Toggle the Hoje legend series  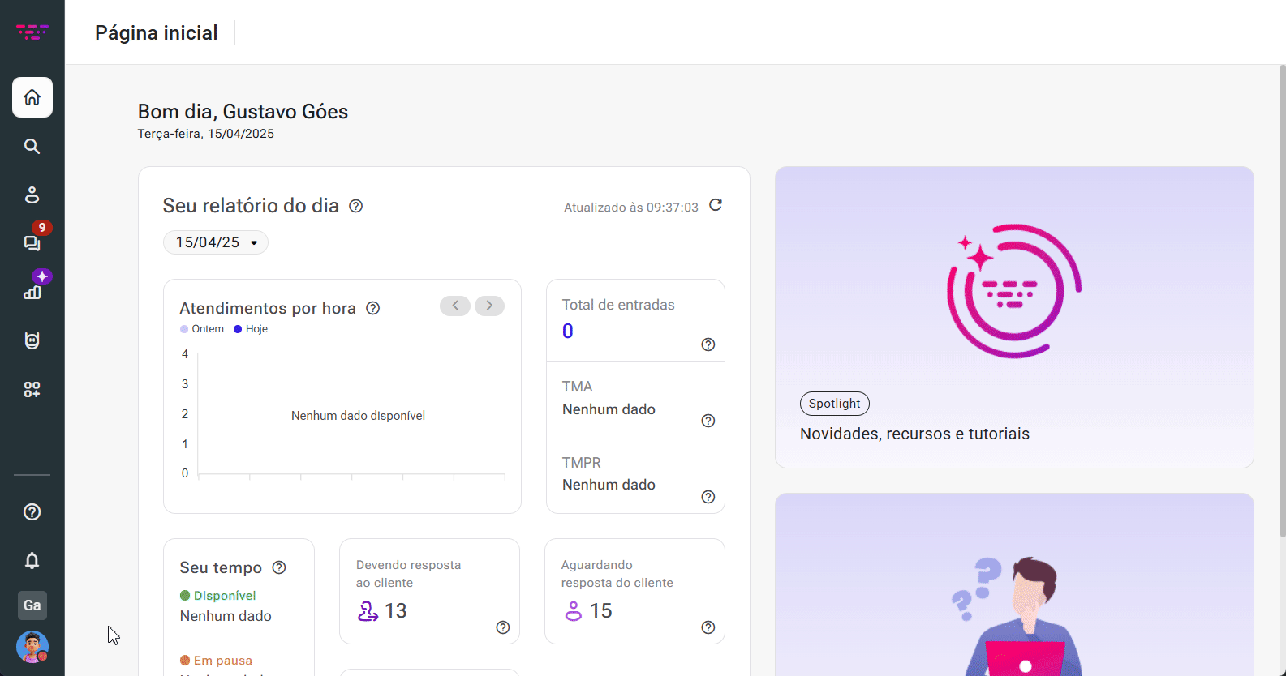click(251, 329)
